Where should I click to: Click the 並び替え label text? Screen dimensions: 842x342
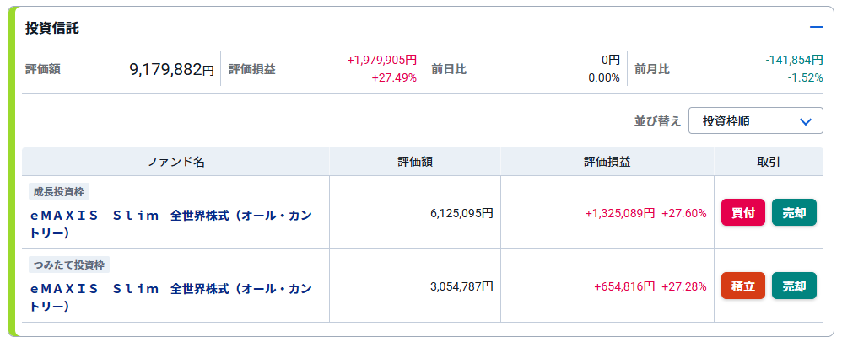(x=657, y=121)
